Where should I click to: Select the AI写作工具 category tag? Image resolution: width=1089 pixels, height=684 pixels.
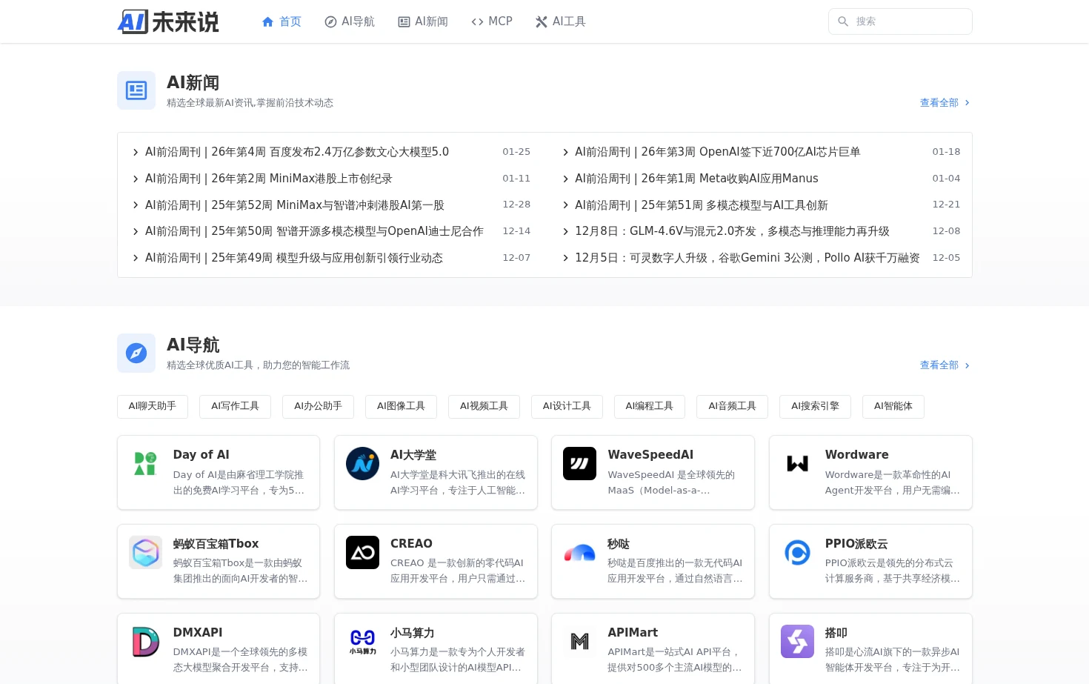pos(236,406)
